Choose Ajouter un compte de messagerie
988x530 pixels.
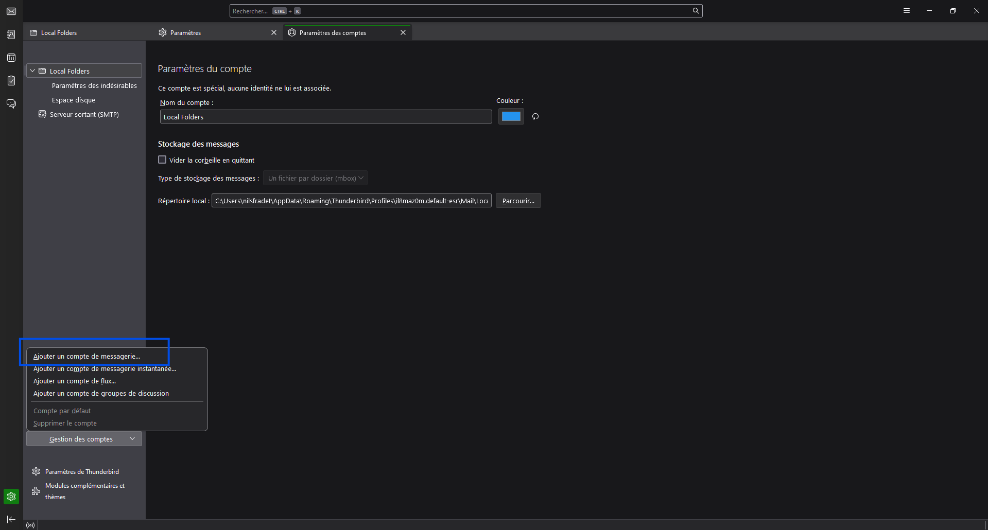(117, 356)
